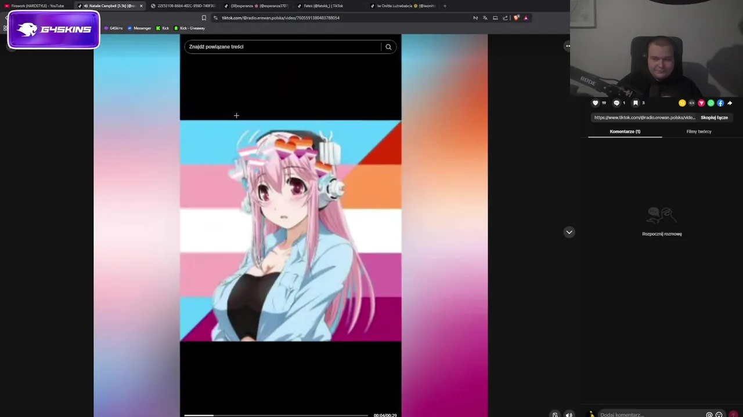Open the Messenger bookmark
Image resolution: width=743 pixels, height=417 pixels.
tap(139, 28)
